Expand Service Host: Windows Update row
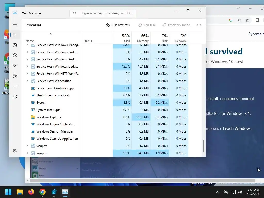 pos(27,67)
